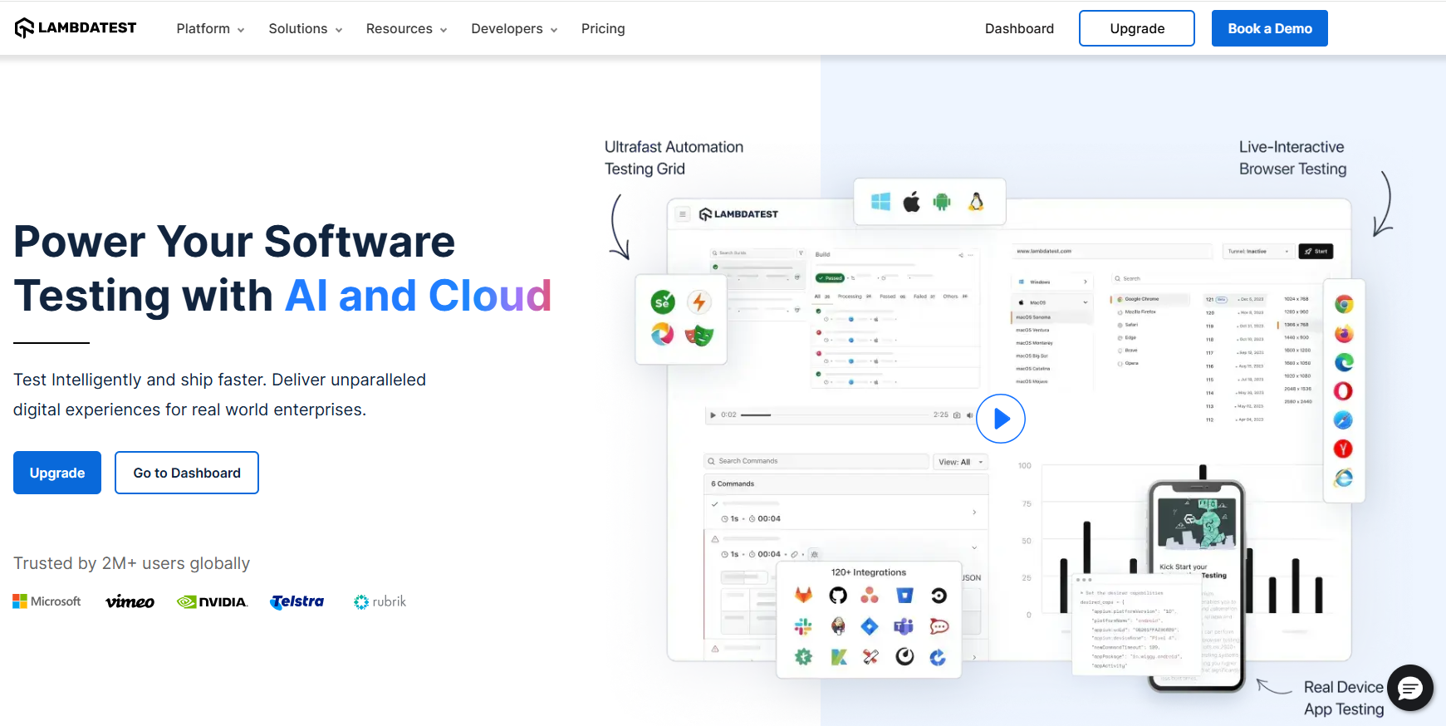
Task: Select Google Chrome in the browser list
Action: (x=1149, y=299)
